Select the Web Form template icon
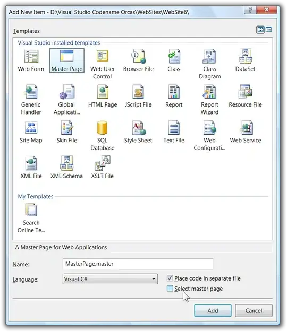287x332 pixels. 31,56
